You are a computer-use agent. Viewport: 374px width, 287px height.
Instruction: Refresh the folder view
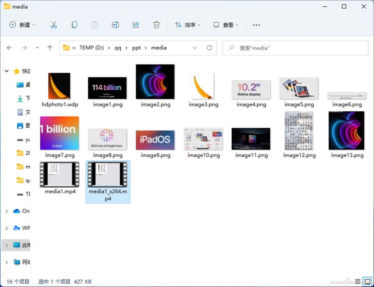click(208, 48)
